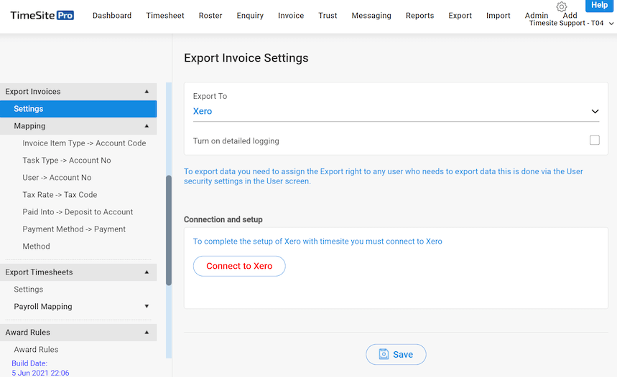
Task: Click the Build Date text
Action: tap(40, 368)
